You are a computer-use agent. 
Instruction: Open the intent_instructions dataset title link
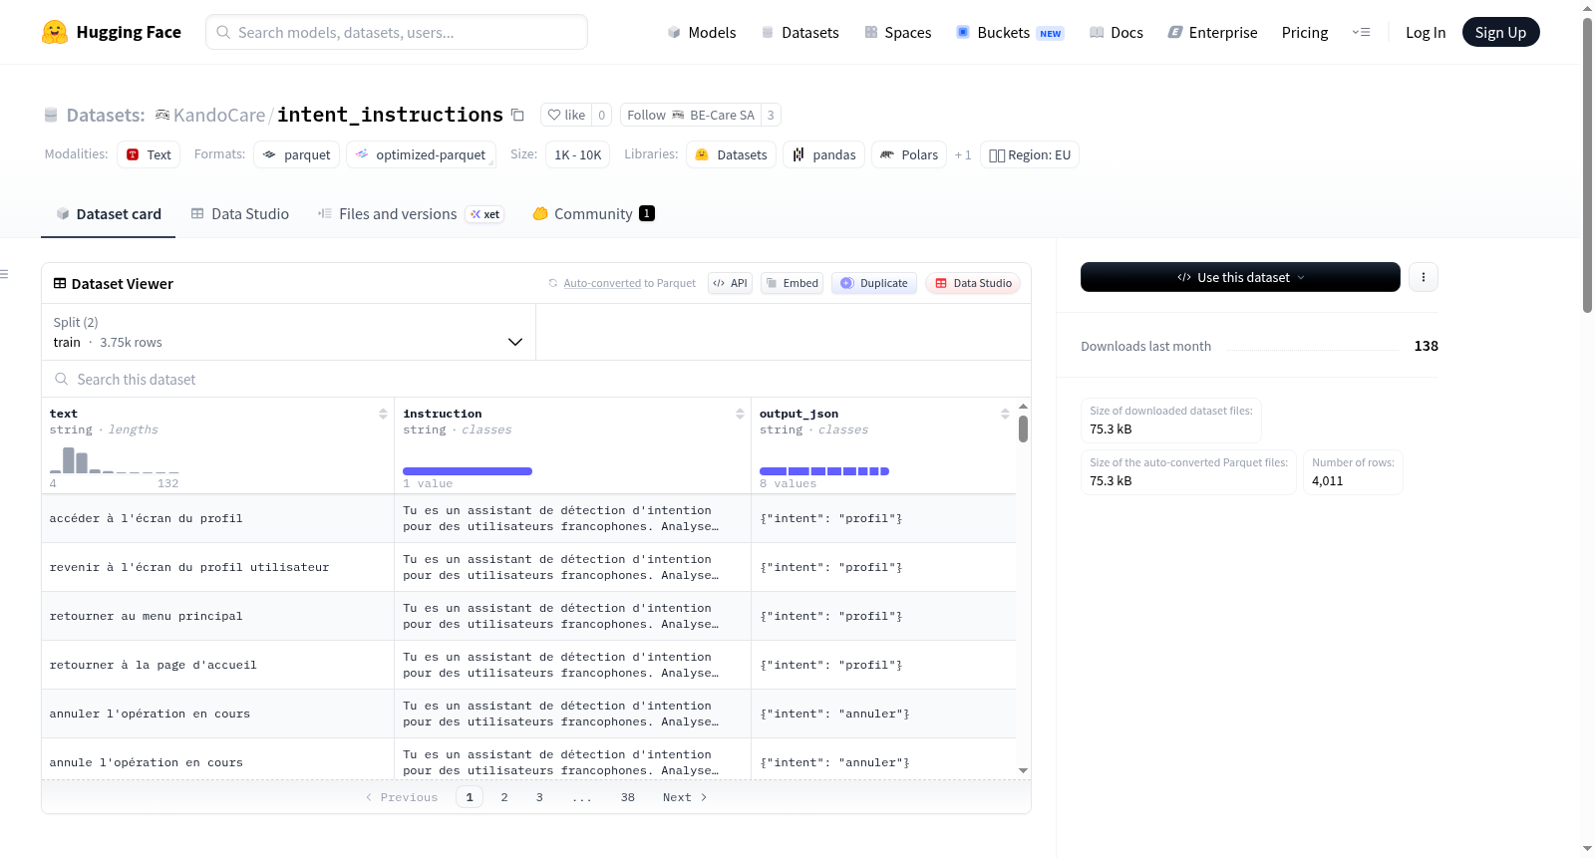tap(390, 115)
